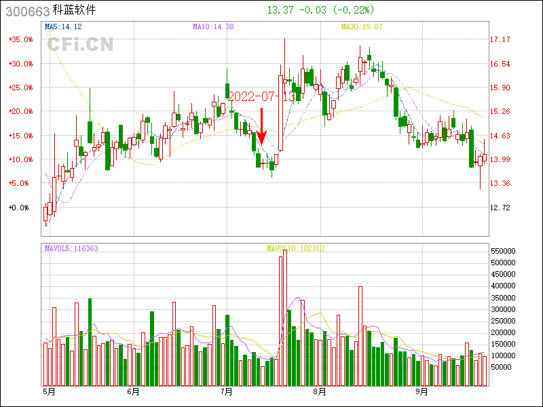Select the 15.26 price axis value

(x=500, y=111)
